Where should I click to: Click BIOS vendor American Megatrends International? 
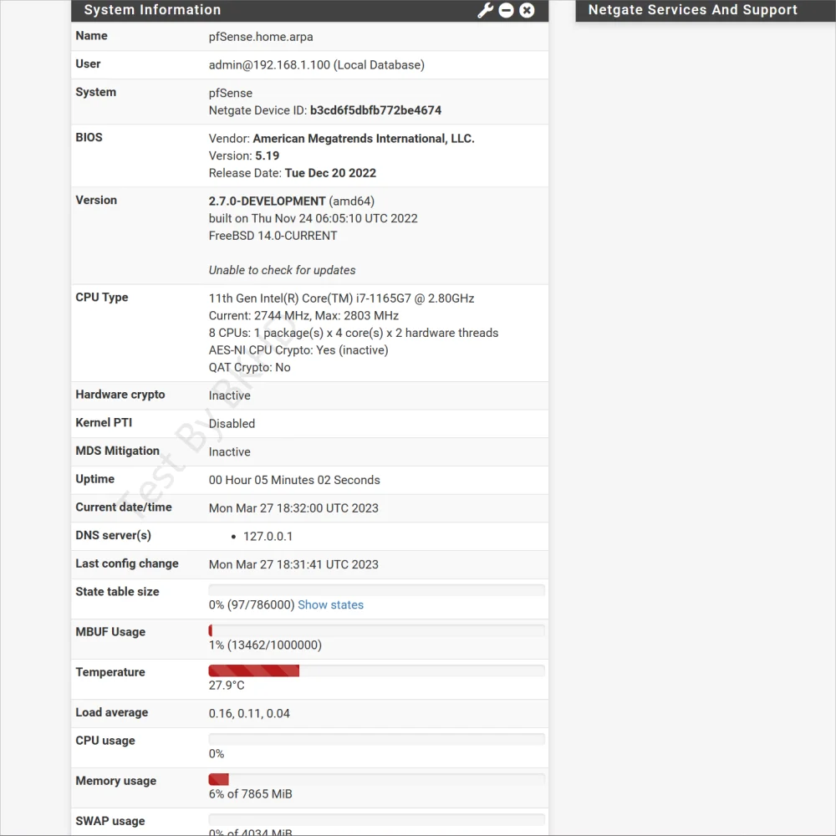pyautogui.click(x=364, y=139)
